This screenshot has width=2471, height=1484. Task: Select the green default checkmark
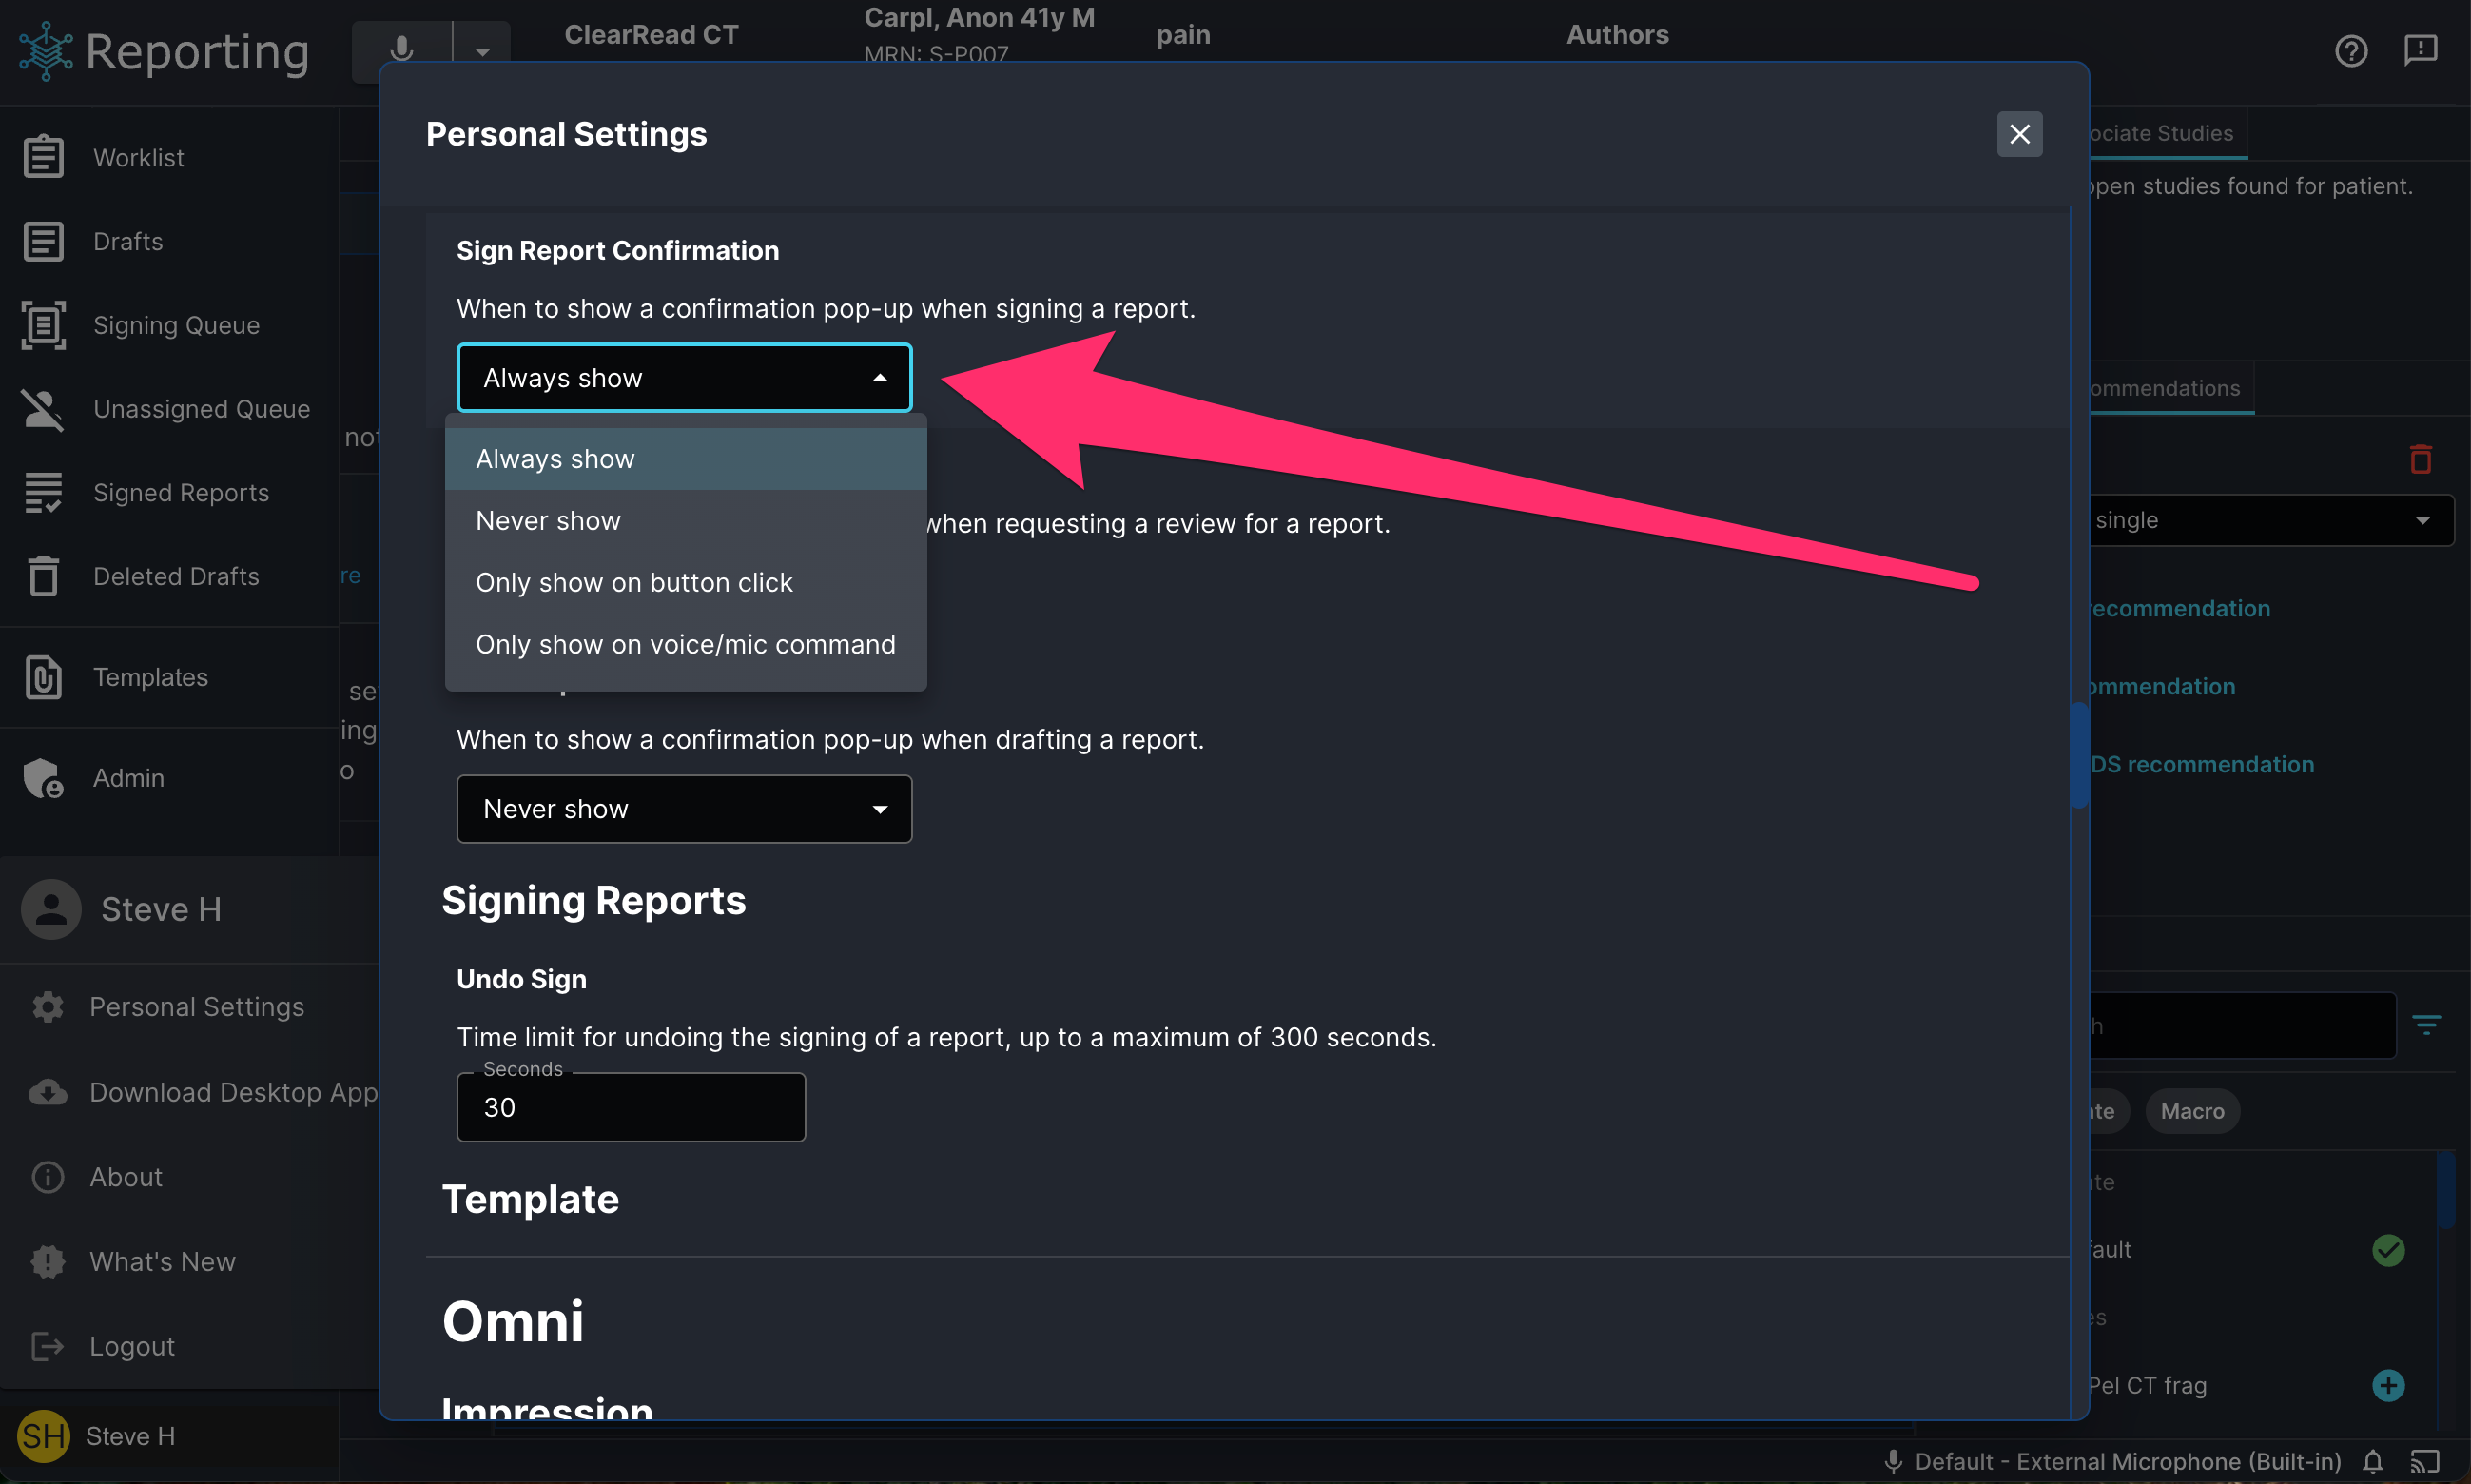(2388, 1250)
